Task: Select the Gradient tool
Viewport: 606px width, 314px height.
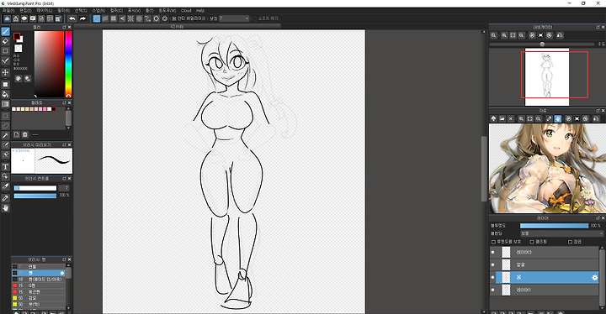Action: (5, 104)
